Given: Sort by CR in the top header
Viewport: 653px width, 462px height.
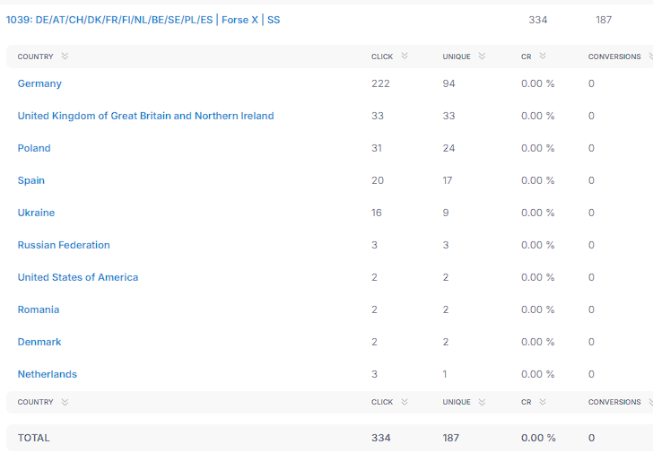Looking at the screenshot, I should [542, 57].
